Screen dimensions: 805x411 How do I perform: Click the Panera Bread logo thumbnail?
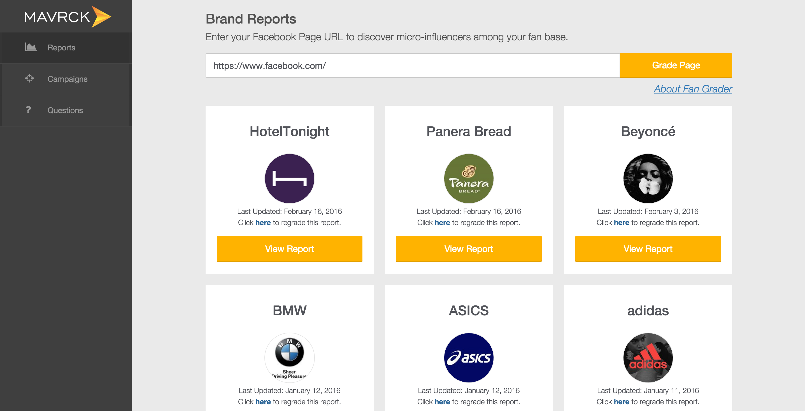[x=468, y=178]
